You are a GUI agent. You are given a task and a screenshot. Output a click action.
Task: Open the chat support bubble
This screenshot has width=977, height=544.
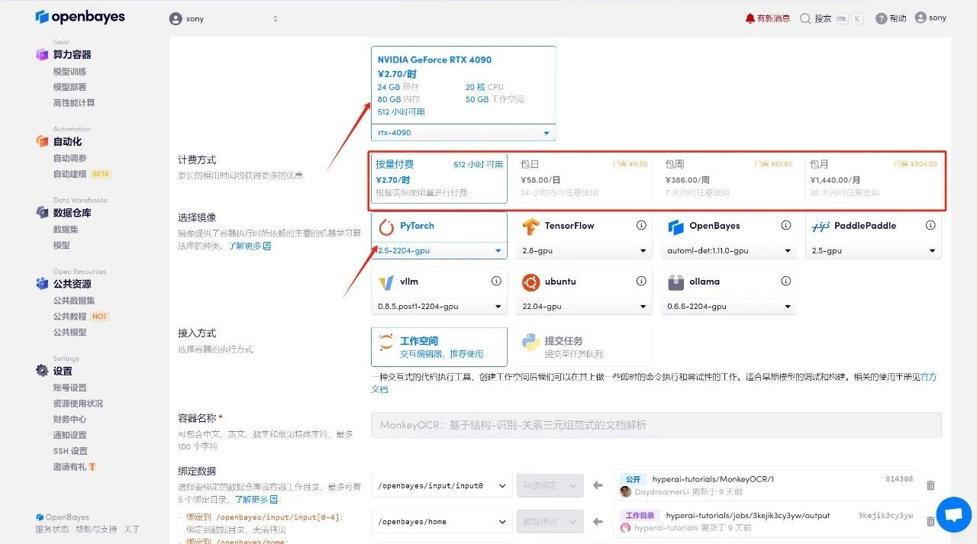click(953, 514)
